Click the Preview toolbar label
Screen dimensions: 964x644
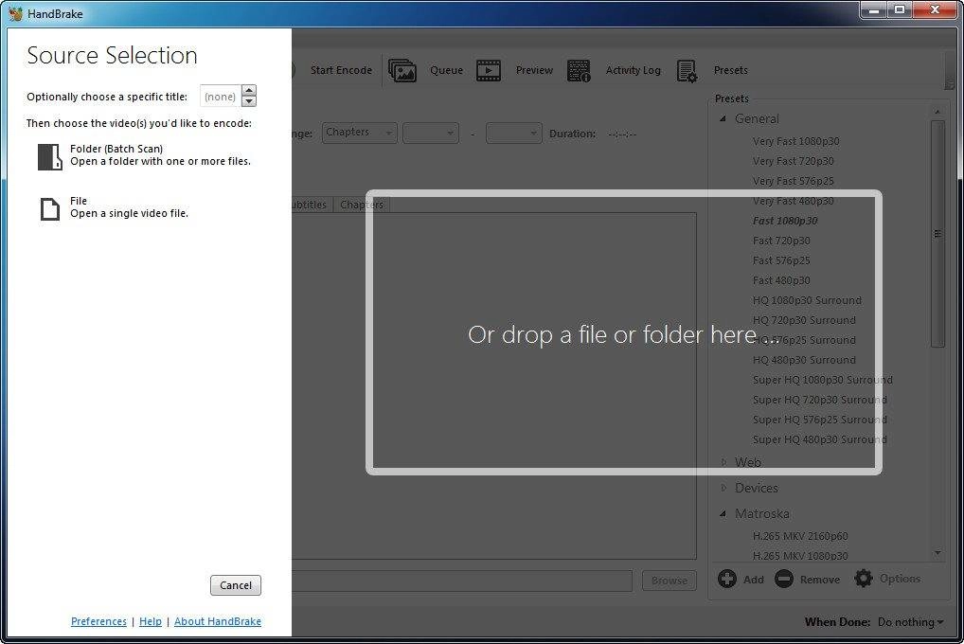coord(534,70)
